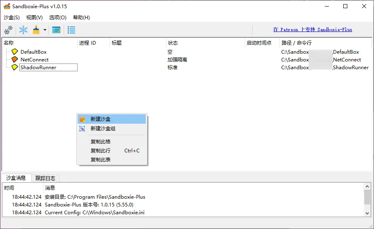Maximize the Sandboxie-Plus window
This screenshot has width=374, height=229.
pyautogui.click(x=345, y=6)
